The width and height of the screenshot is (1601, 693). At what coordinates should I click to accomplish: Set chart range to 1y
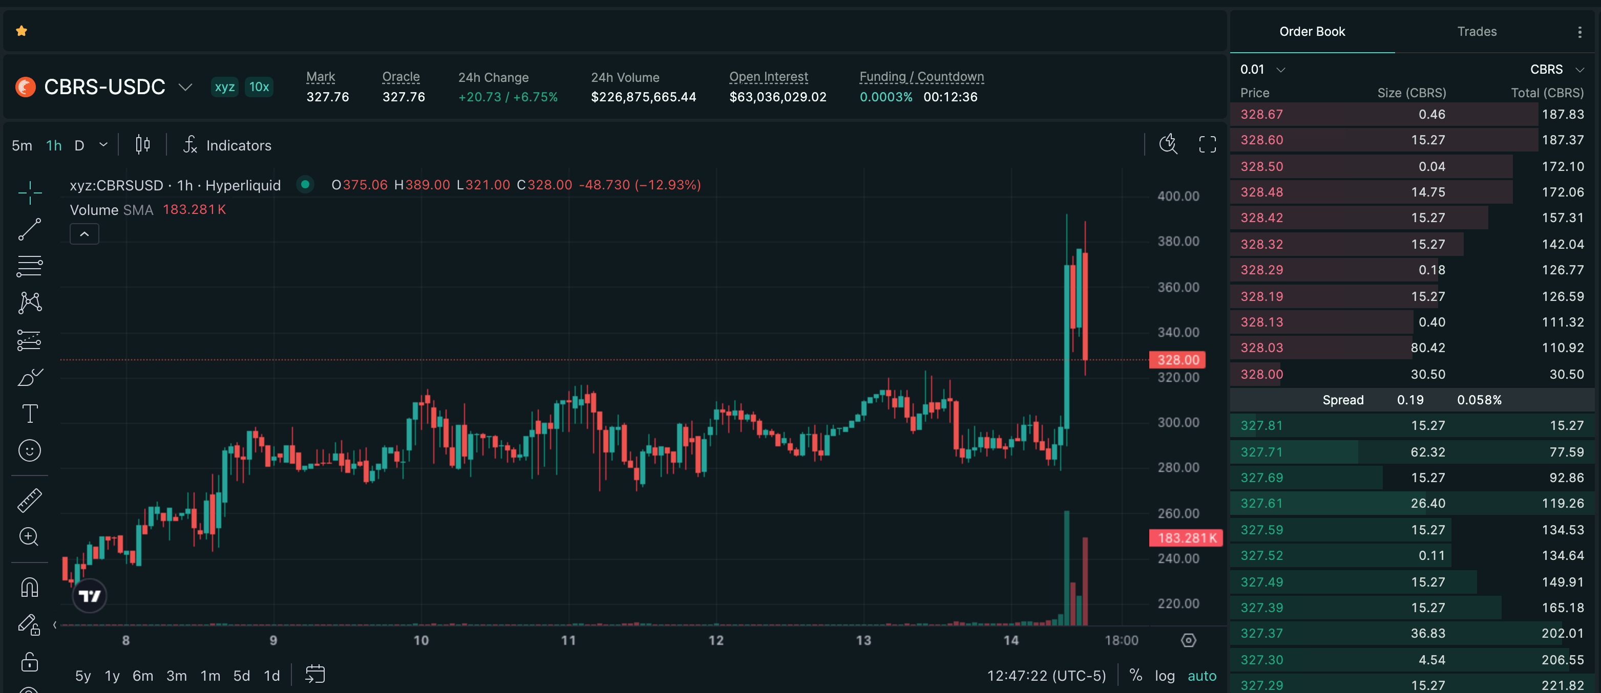(112, 676)
